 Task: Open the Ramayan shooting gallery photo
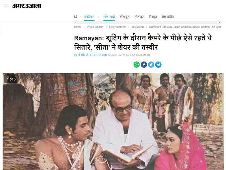113,122
